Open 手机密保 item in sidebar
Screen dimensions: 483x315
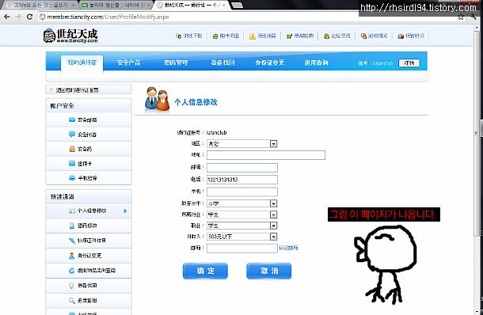point(89,178)
